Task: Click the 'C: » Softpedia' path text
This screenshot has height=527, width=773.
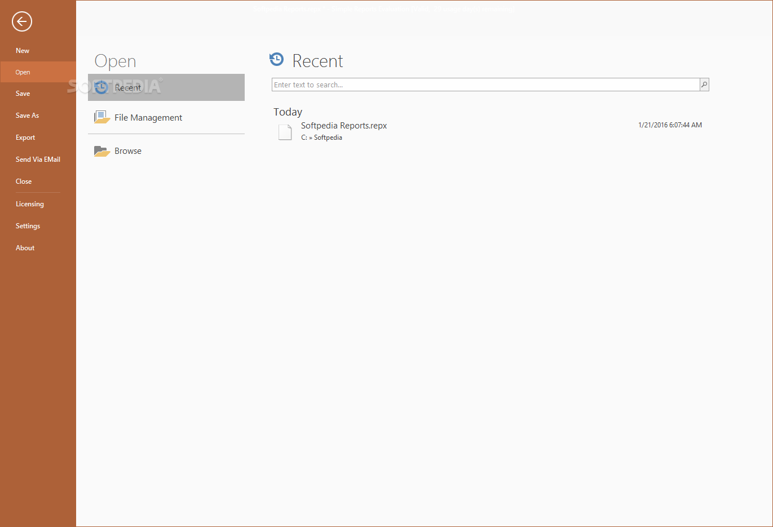Action: pyautogui.click(x=321, y=138)
